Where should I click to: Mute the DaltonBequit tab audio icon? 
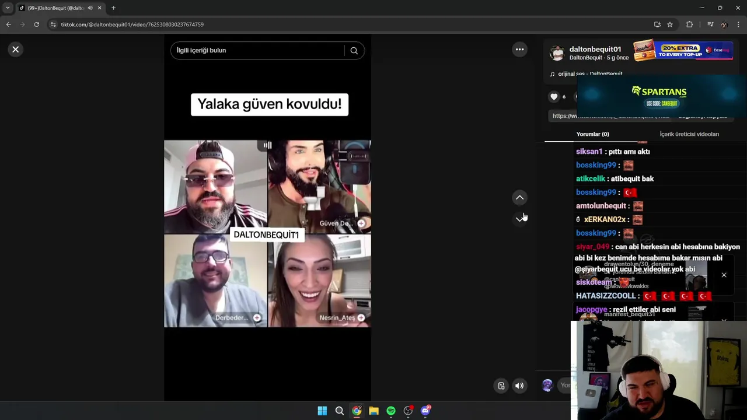(x=90, y=8)
